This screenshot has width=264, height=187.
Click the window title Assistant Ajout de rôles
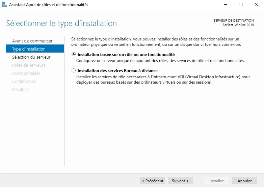[x=49, y=5]
